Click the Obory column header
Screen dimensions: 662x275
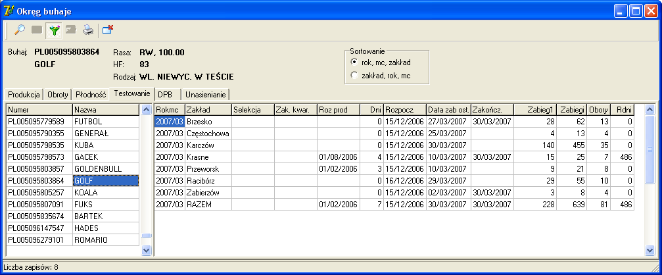[599, 110]
